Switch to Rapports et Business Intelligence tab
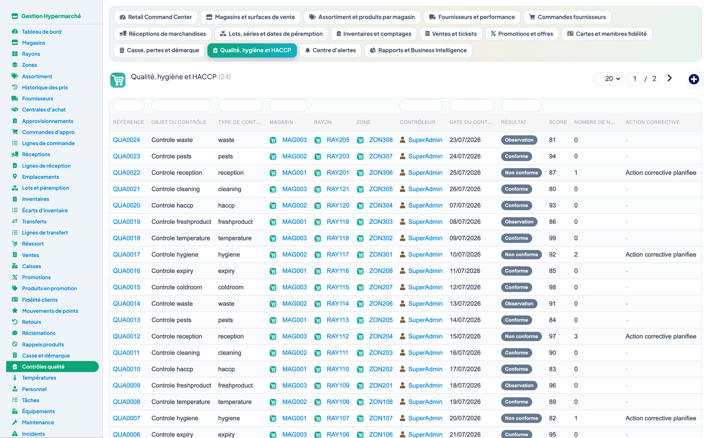Screen dimensions: 709x438 tap(419, 50)
